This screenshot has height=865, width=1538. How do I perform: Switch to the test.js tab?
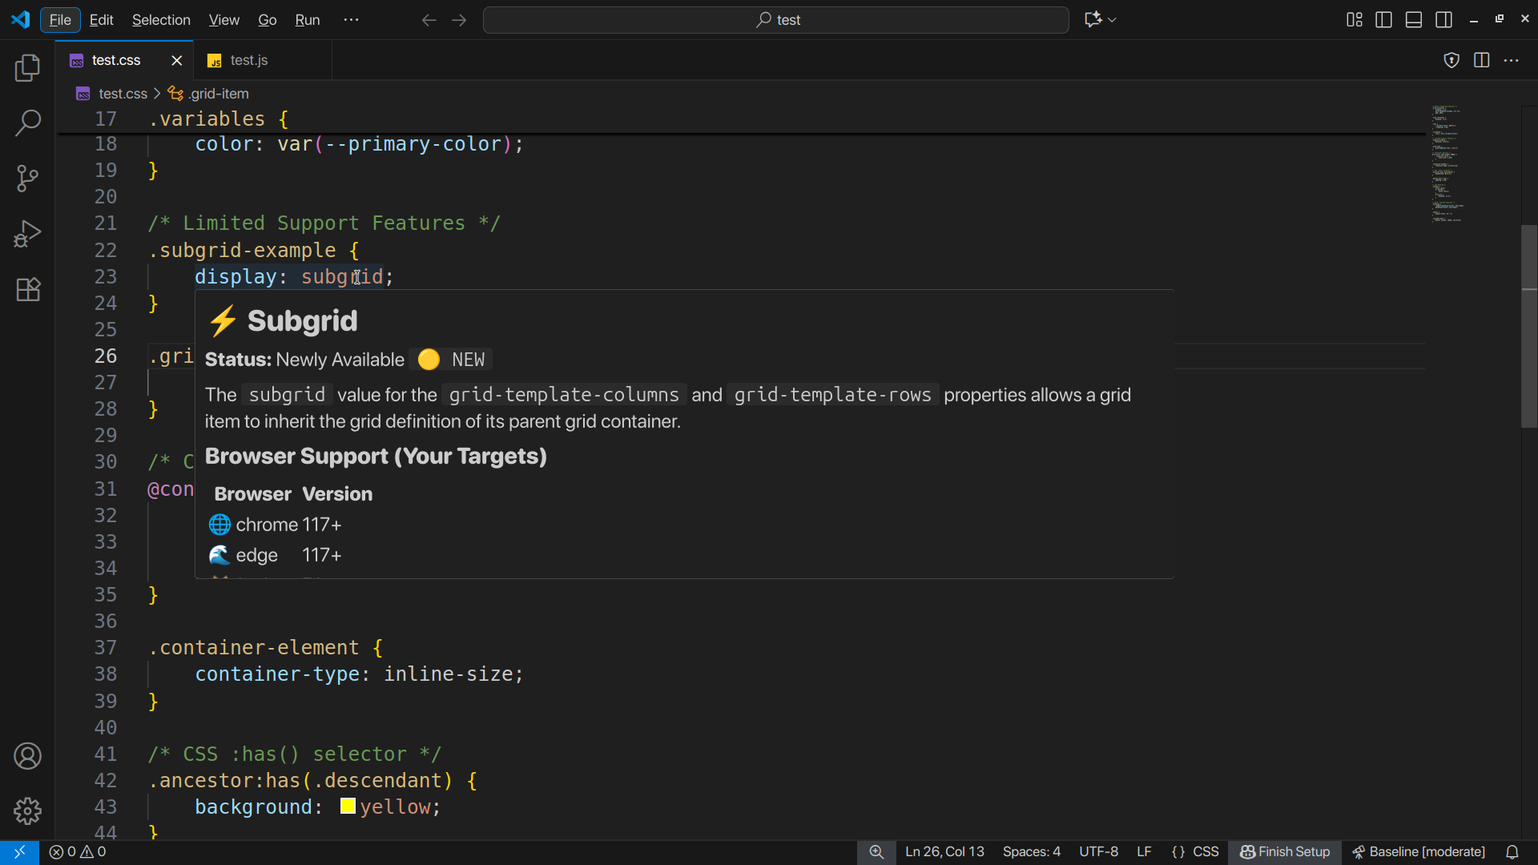248,60
